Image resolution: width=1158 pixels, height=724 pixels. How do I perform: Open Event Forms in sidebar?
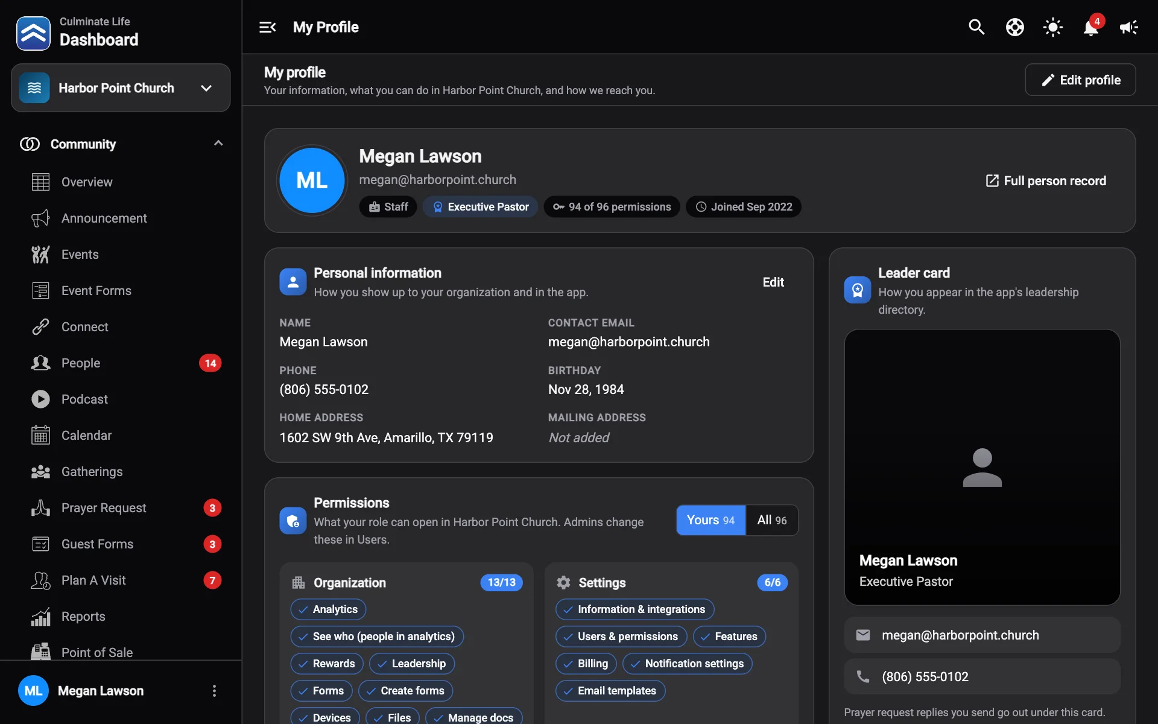(121, 290)
